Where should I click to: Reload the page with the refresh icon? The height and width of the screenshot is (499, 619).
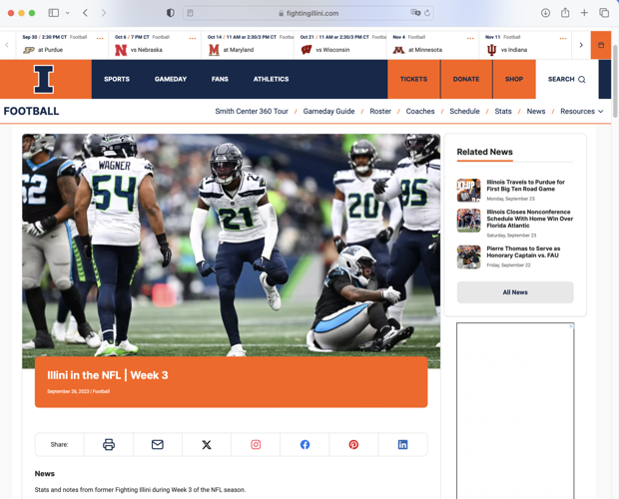(x=427, y=13)
